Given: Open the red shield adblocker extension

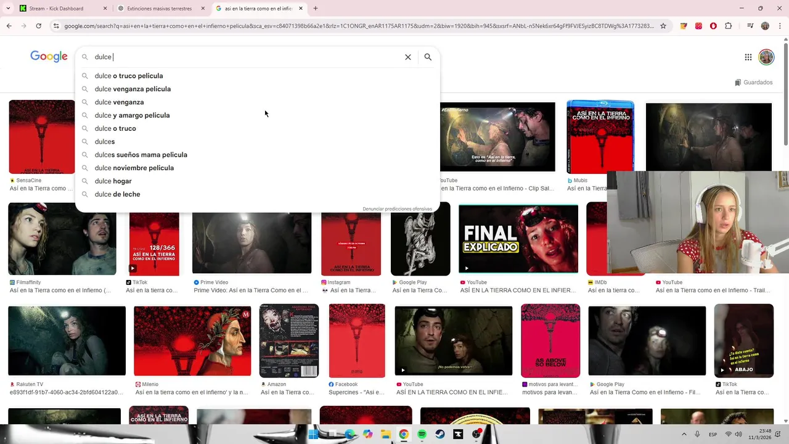Looking at the screenshot, I should click(713, 26).
